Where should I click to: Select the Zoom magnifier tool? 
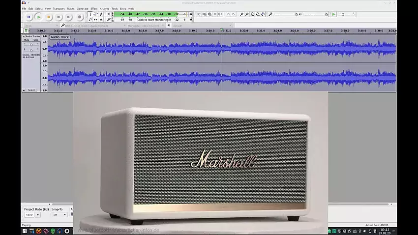pyautogui.click(x=90, y=20)
